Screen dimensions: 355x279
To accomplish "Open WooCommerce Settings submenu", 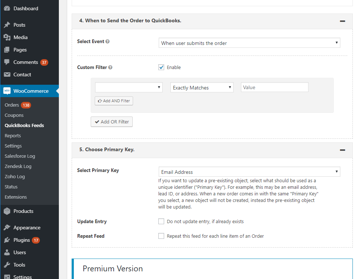I will [13, 146].
